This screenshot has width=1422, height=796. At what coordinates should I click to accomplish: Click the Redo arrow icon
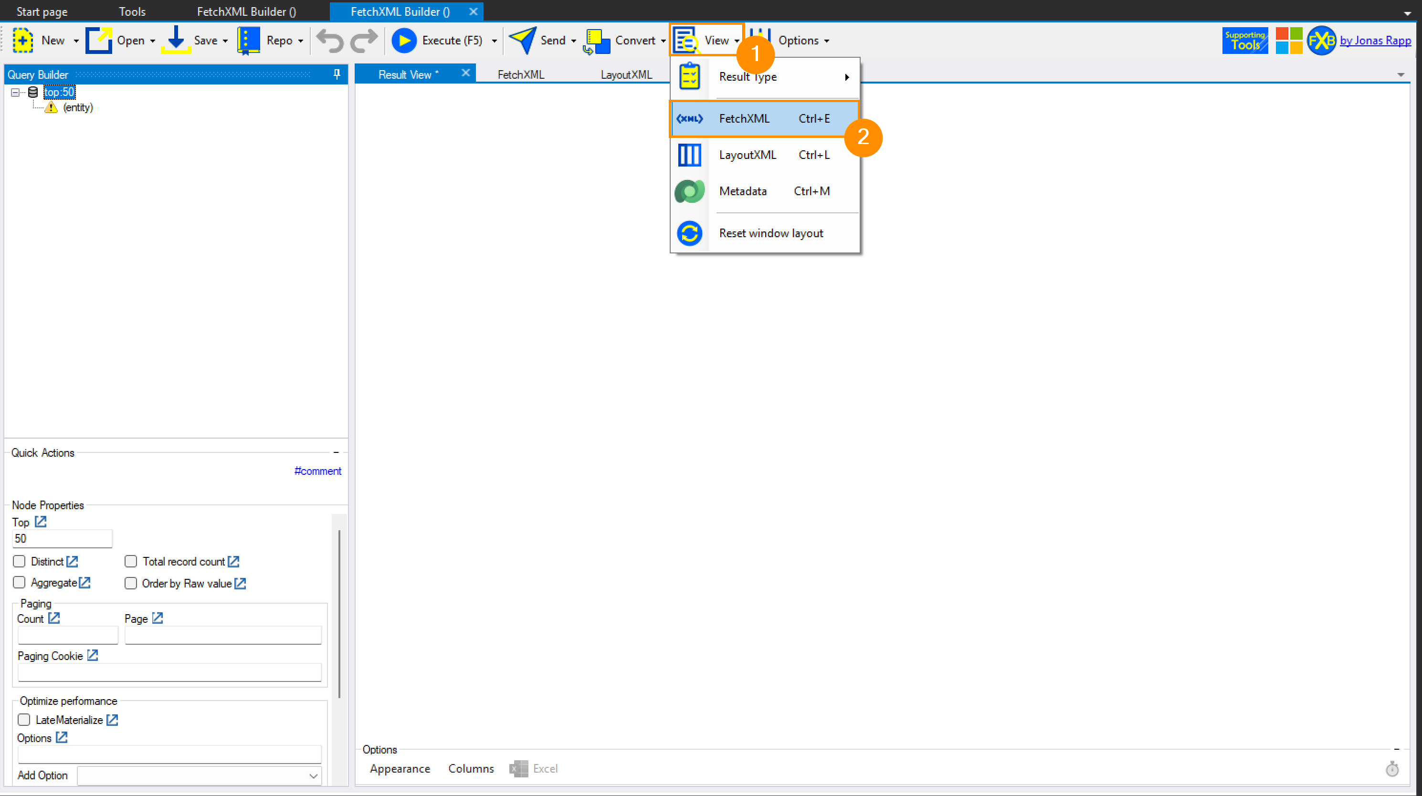point(364,40)
